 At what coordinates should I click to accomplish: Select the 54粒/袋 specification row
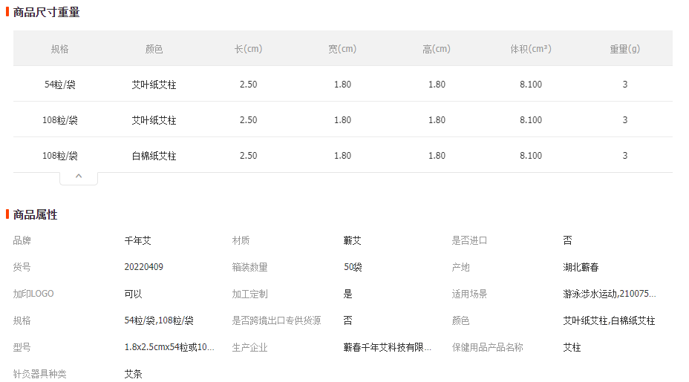[x=343, y=84]
